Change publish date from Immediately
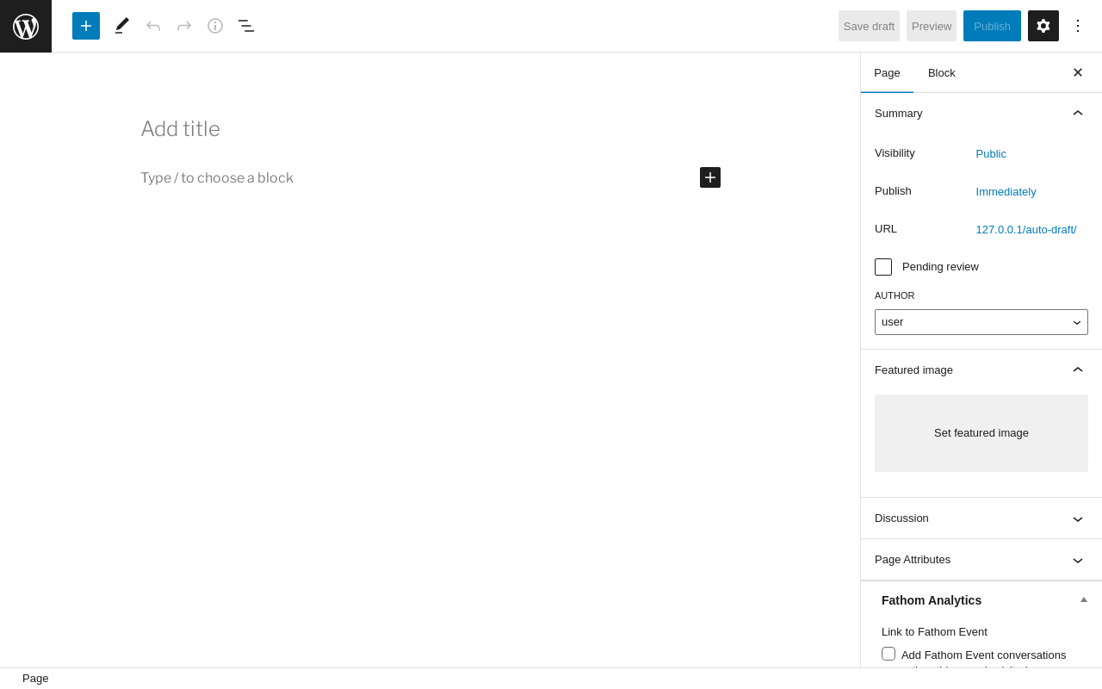Screen dimensions: 1102x689 (1006, 191)
